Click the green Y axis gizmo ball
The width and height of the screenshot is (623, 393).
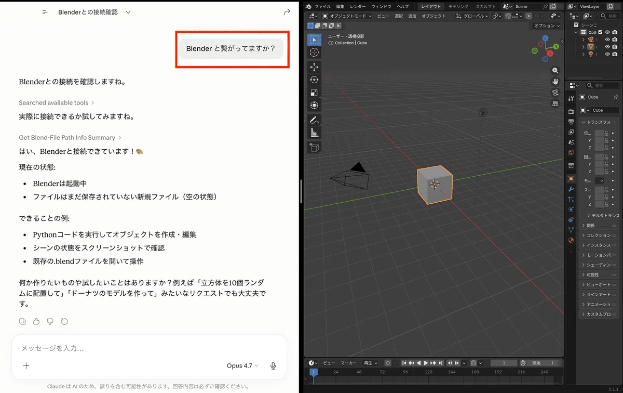click(556, 46)
